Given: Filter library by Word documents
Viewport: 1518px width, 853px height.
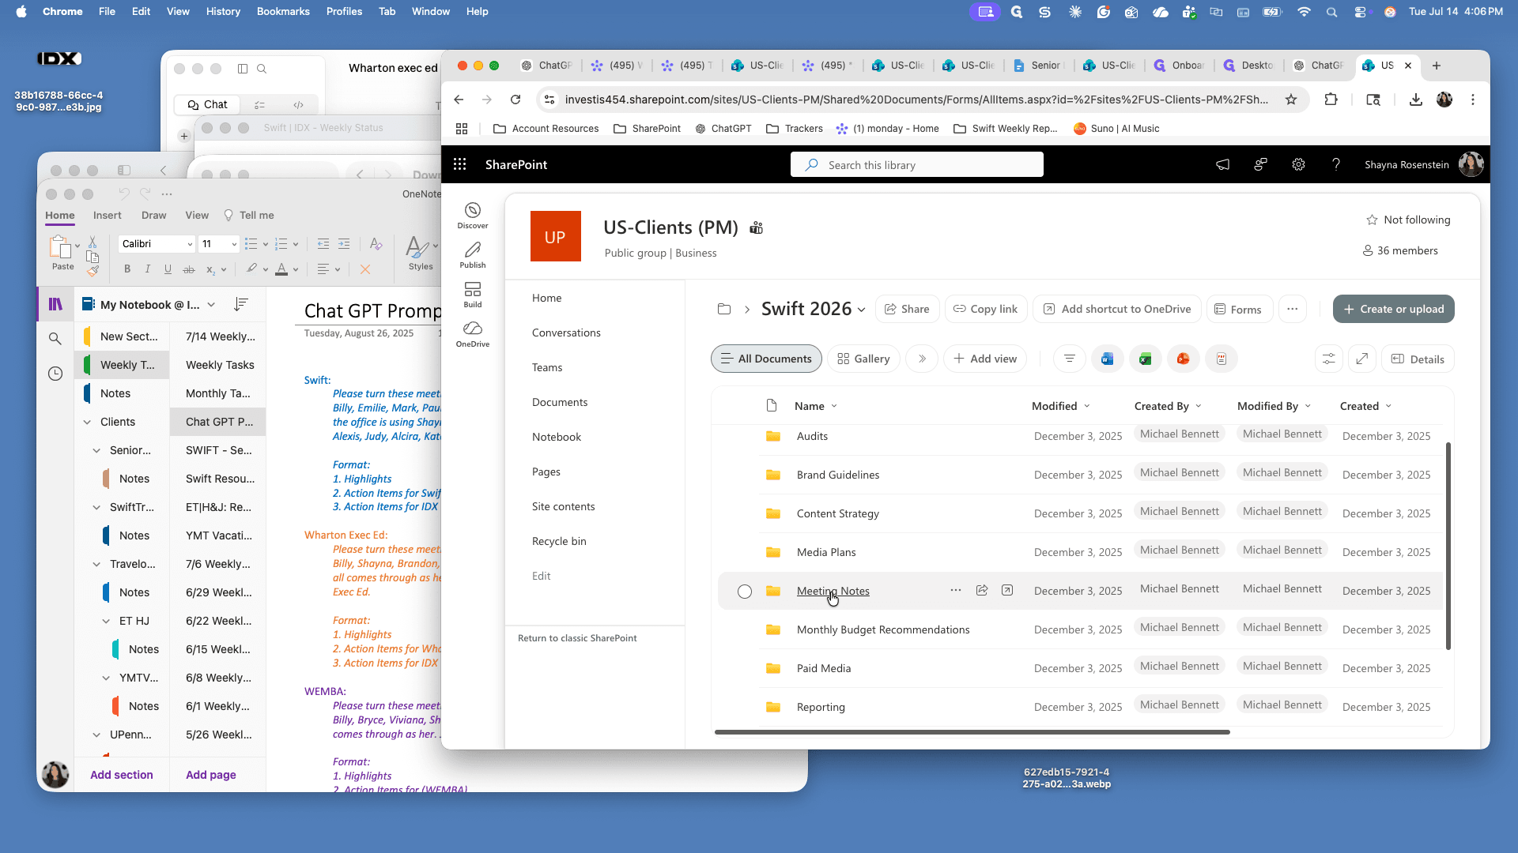Looking at the screenshot, I should tap(1107, 359).
